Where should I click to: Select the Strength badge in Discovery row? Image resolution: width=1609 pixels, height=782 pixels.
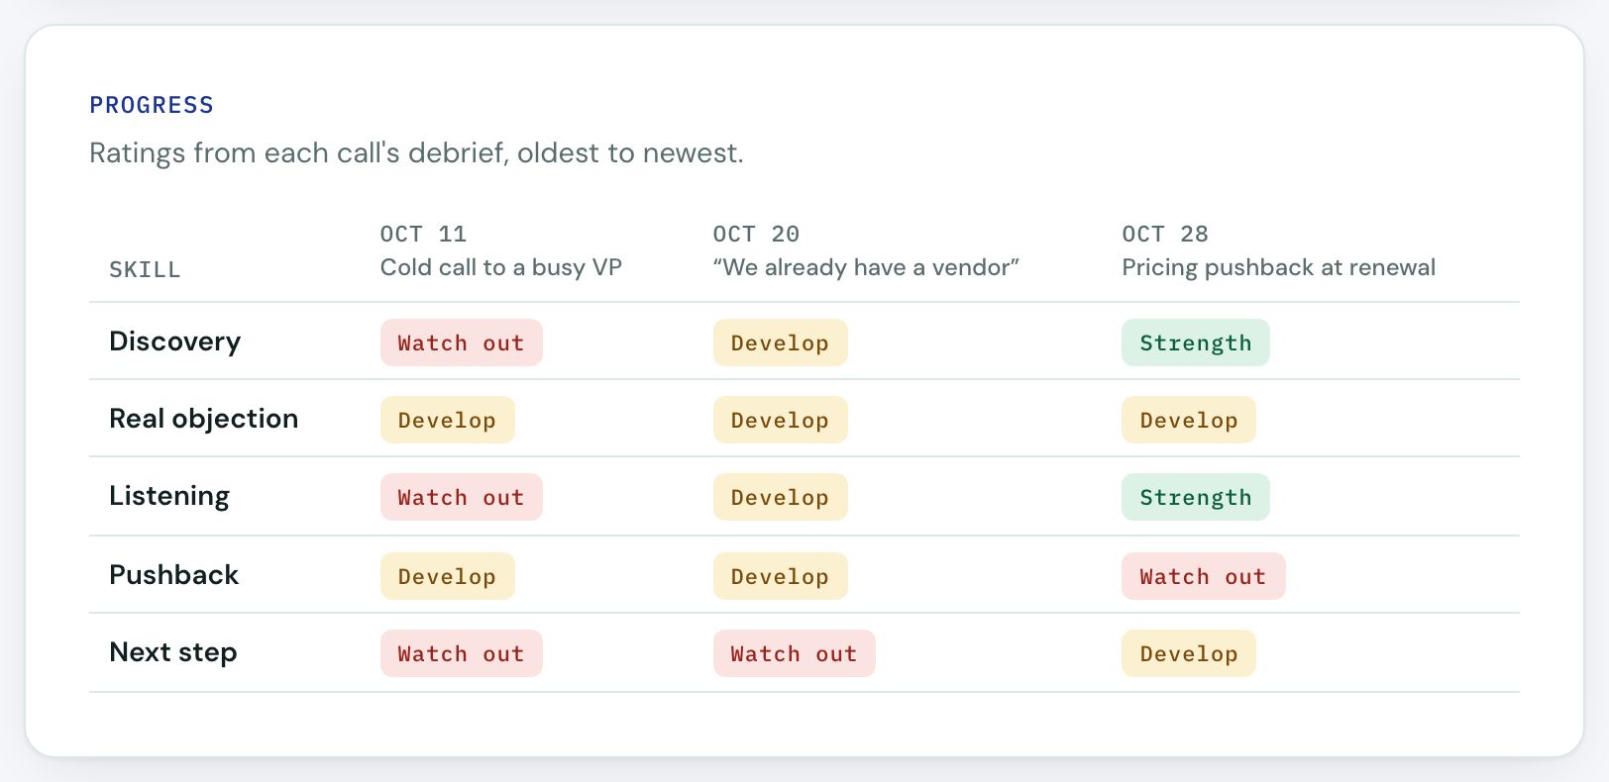pyautogui.click(x=1195, y=342)
